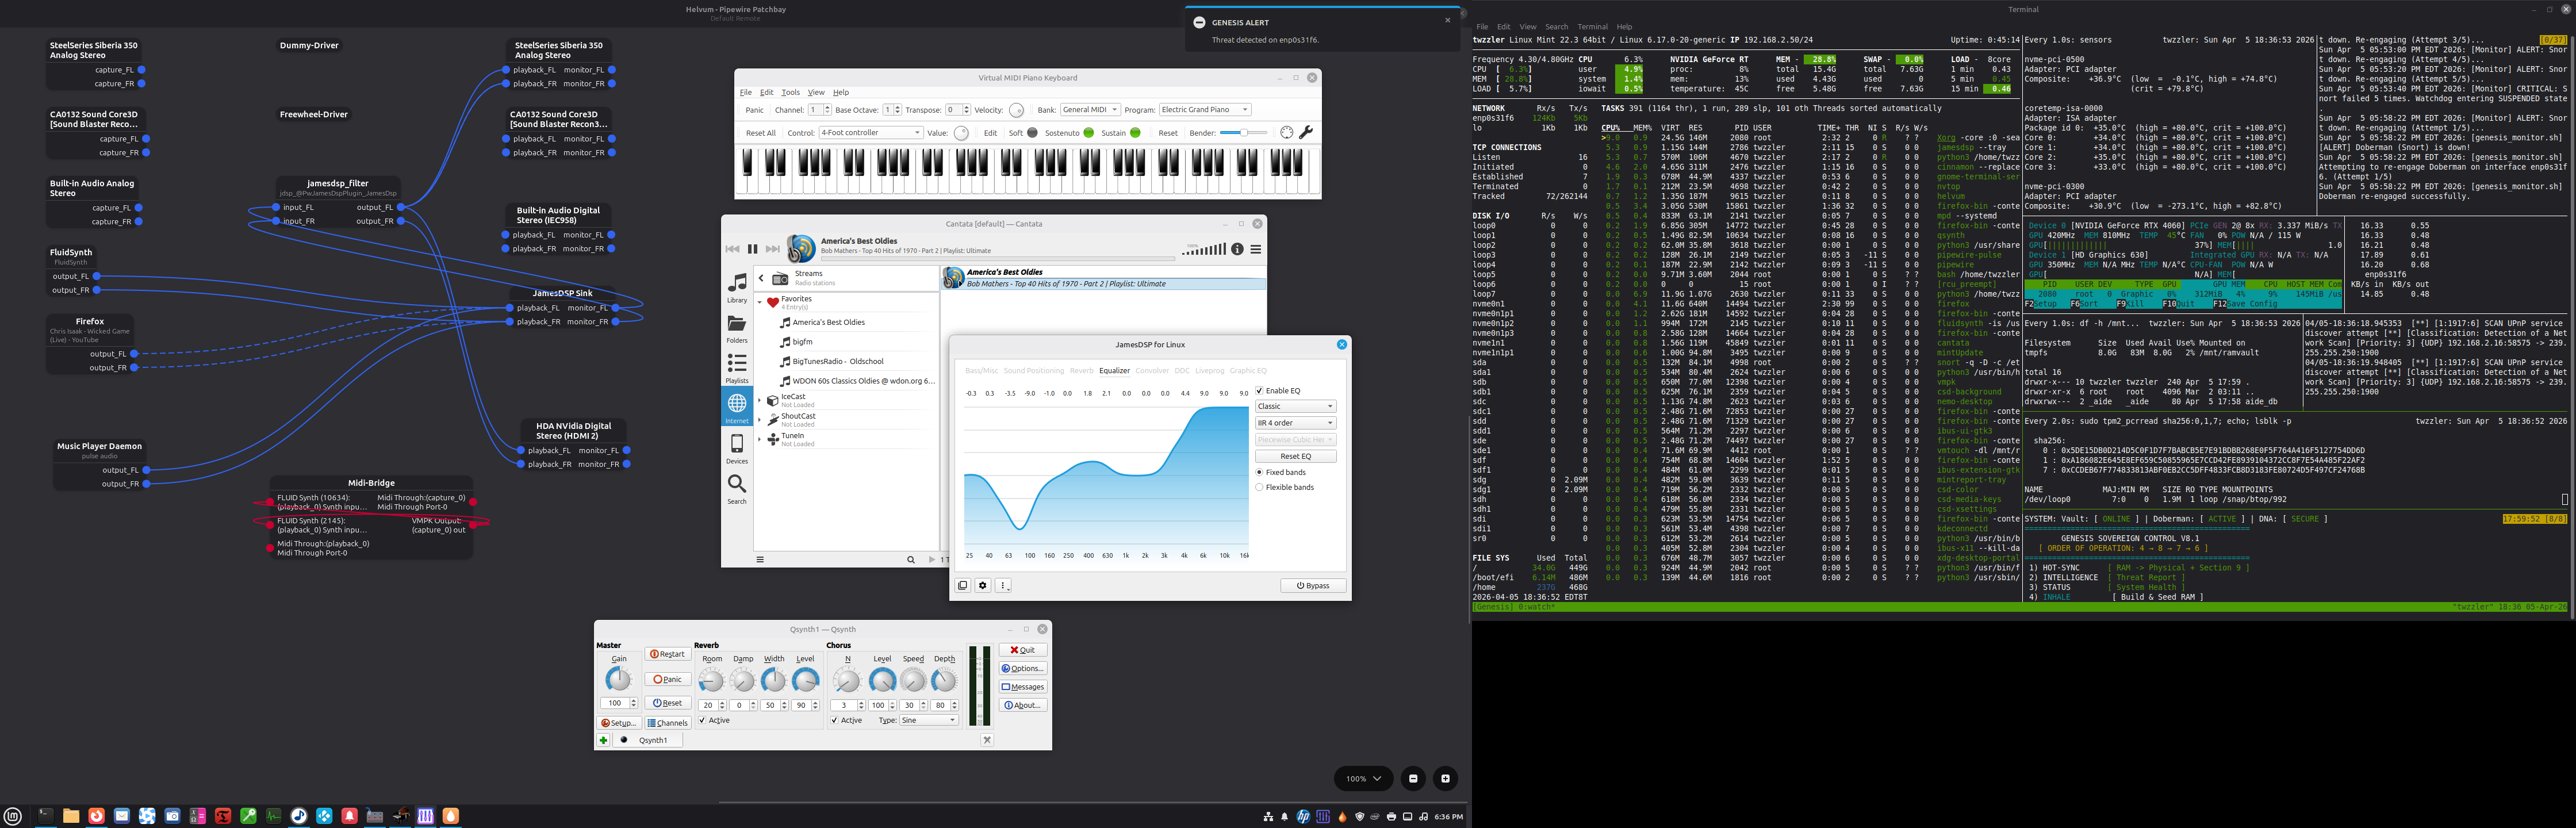Viewport: 2576px width, 828px height.
Task: Select the Flexible bands radio option
Action: (x=1260, y=487)
